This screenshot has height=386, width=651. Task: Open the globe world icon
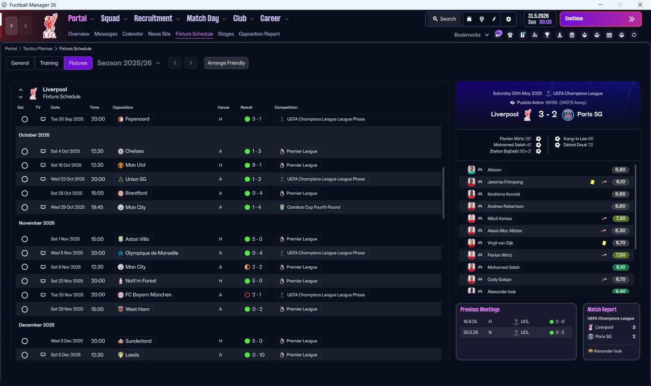point(482,19)
